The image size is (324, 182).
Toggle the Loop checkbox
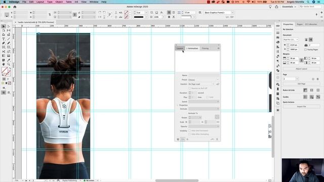[207, 97]
